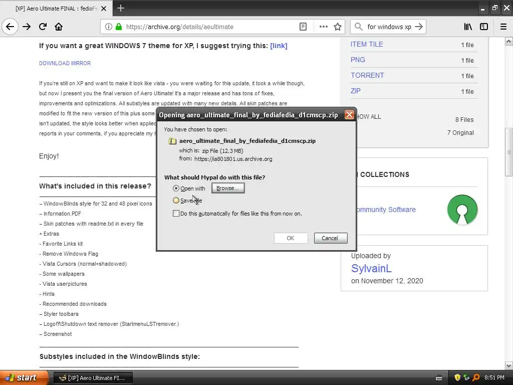Click the disabled OK button
The height and width of the screenshot is (385, 513).
click(x=291, y=238)
